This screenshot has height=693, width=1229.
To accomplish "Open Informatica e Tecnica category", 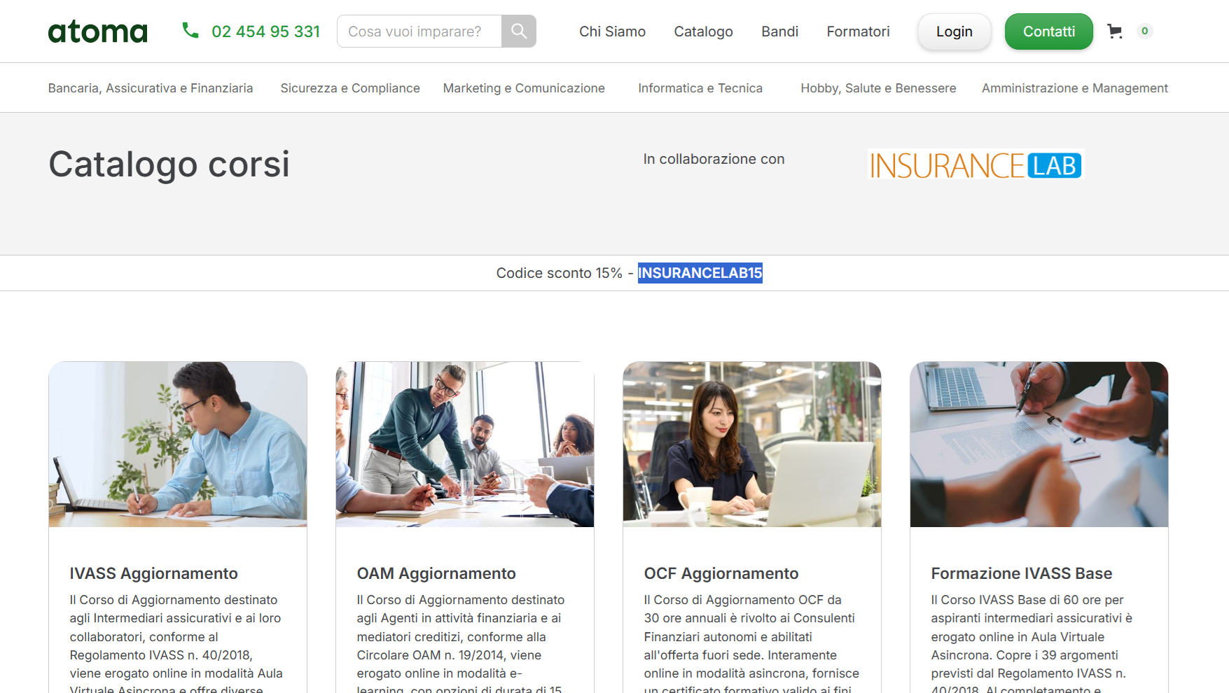I will click(x=700, y=88).
